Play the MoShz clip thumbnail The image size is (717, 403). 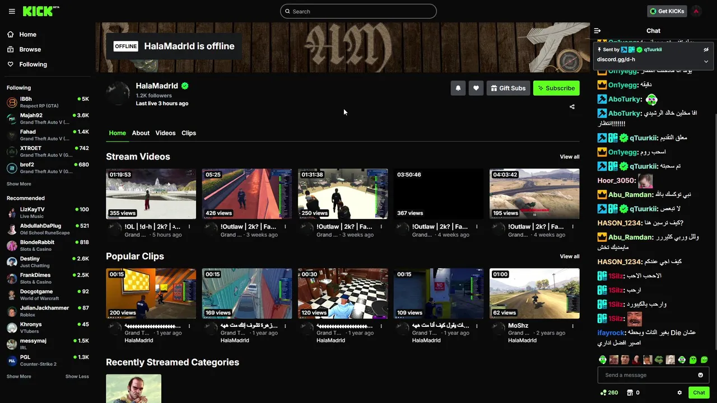534,293
